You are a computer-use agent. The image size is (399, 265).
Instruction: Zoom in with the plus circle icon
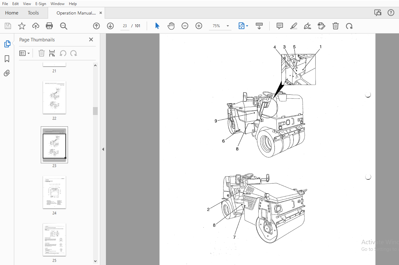199,26
